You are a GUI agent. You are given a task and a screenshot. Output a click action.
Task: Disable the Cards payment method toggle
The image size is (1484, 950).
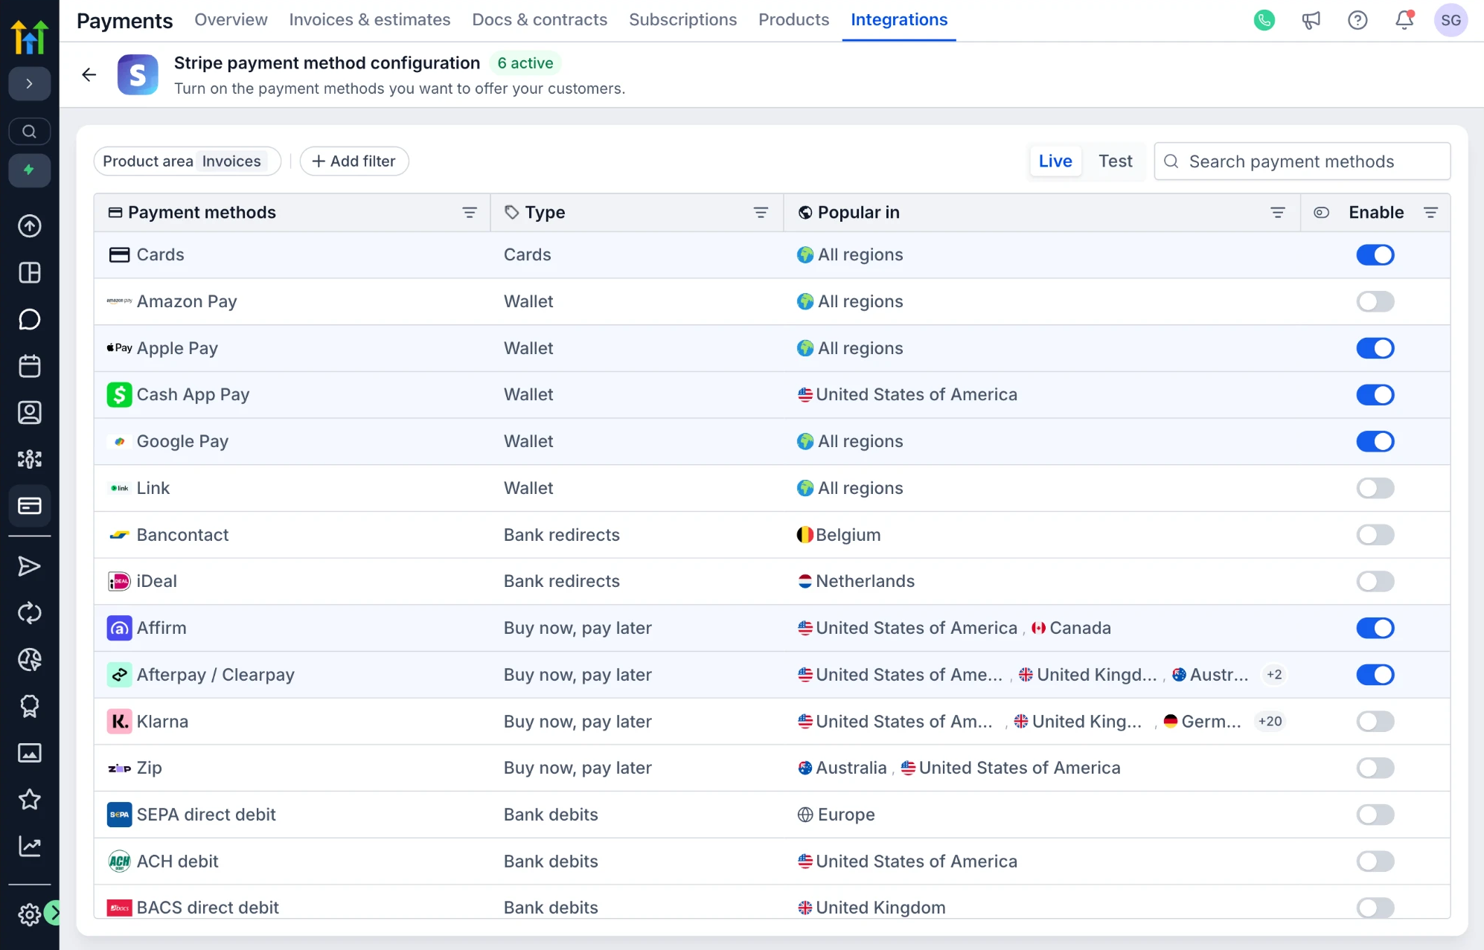pos(1375,255)
